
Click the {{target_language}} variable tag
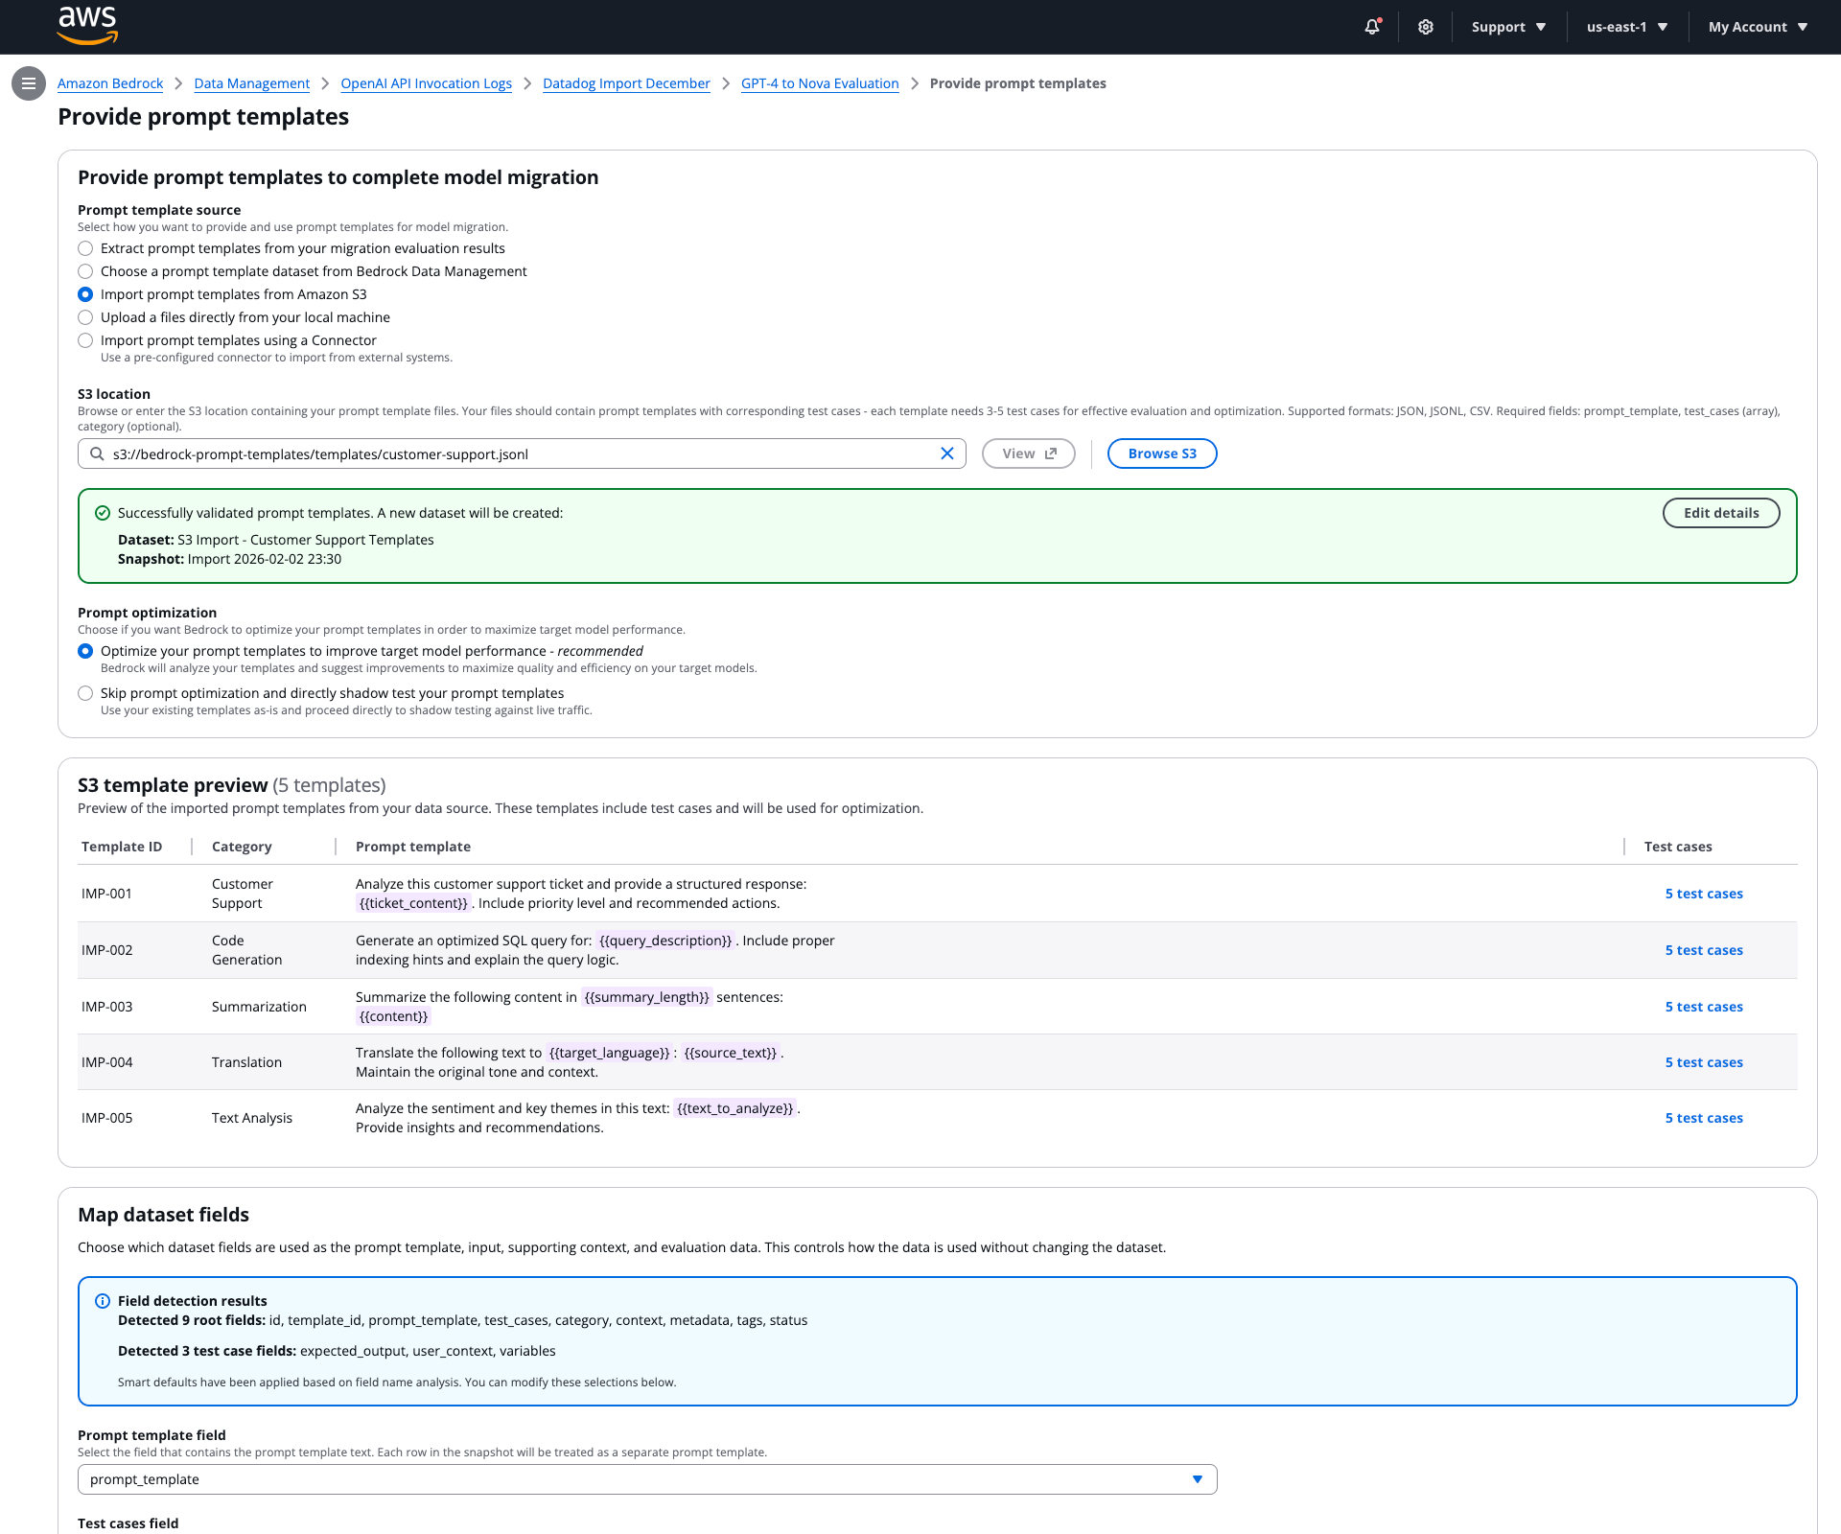click(x=609, y=1053)
